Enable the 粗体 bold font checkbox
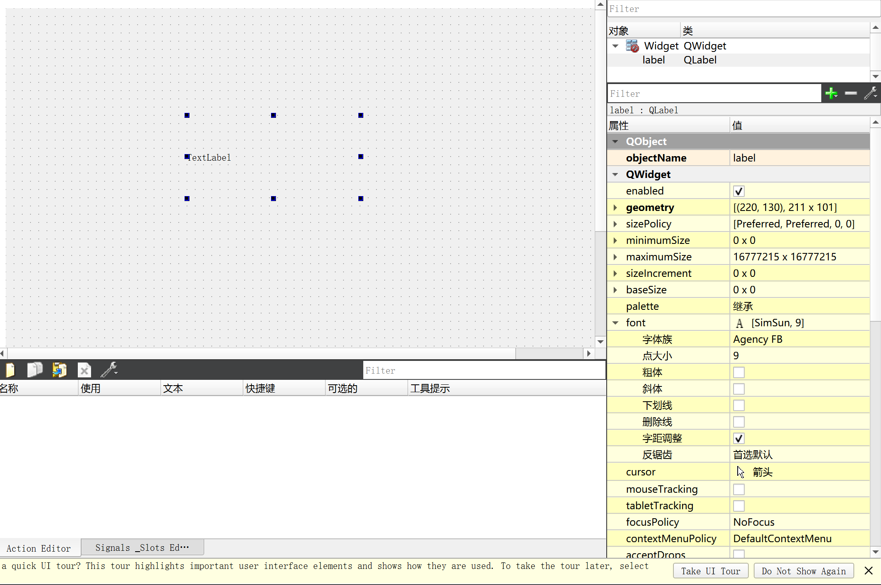Viewport: 881px width, 585px height. click(738, 372)
